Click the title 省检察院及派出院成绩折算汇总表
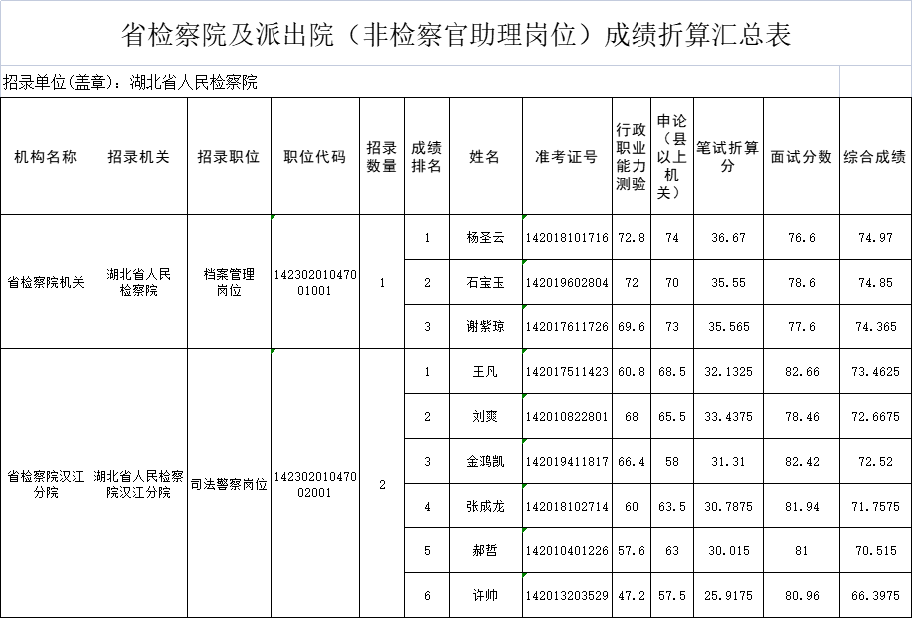912x618 pixels. point(456,34)
